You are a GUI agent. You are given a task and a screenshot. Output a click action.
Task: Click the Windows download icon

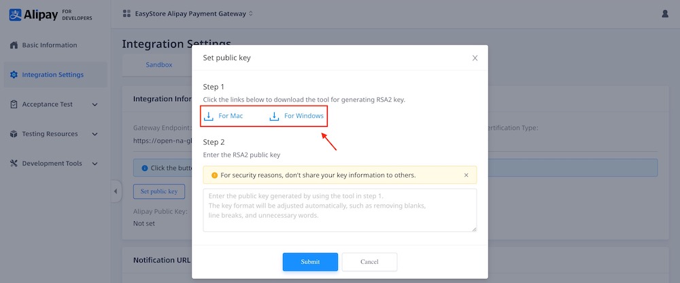click(274, 116)
